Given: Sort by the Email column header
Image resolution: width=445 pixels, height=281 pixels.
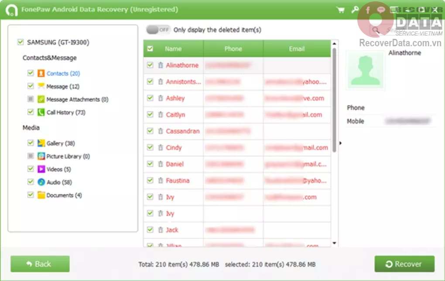Looking at the screenshot, I should tap(297, 48).
